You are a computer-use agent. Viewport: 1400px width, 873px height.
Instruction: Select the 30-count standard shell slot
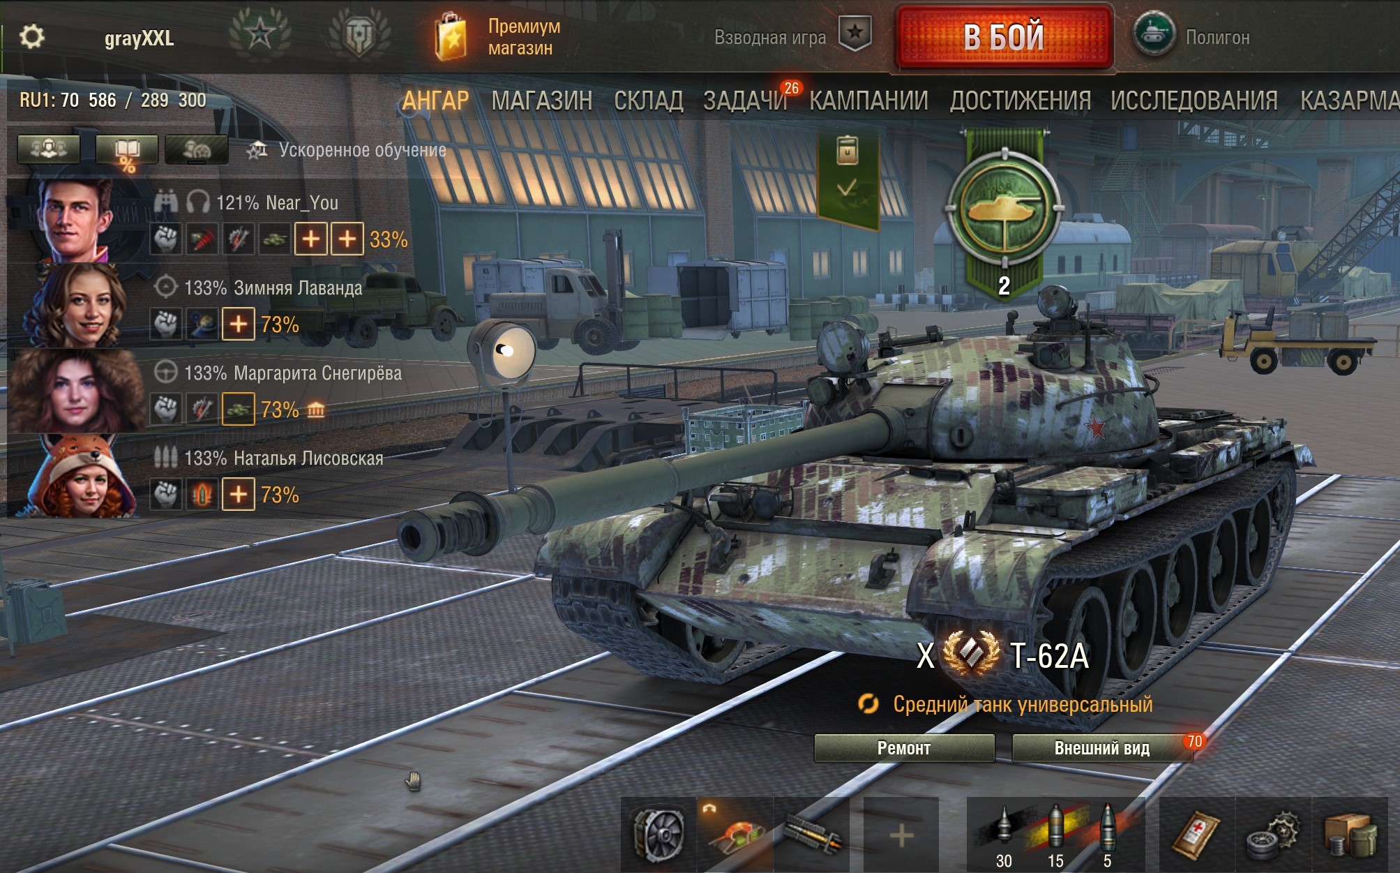[1004, 835]
